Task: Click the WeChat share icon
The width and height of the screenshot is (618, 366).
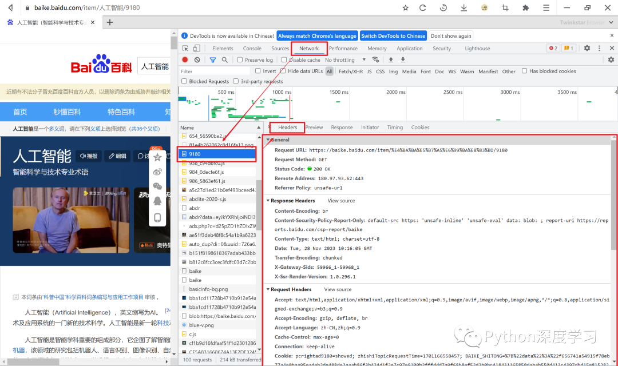Action: coord(157,186)
